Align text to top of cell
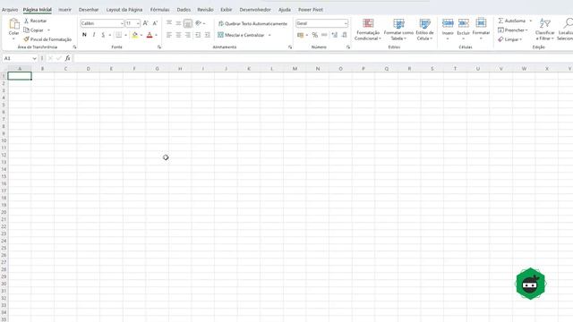This screenshot has width=573, height=322. click(169, 23)
